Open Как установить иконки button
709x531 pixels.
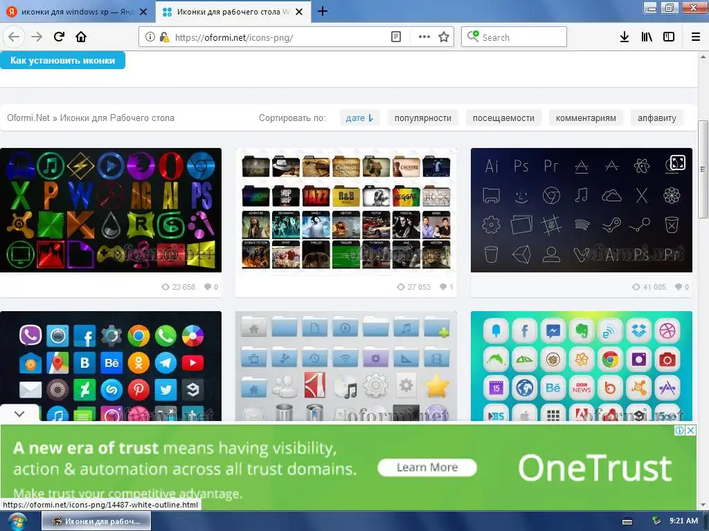(62, 60)
